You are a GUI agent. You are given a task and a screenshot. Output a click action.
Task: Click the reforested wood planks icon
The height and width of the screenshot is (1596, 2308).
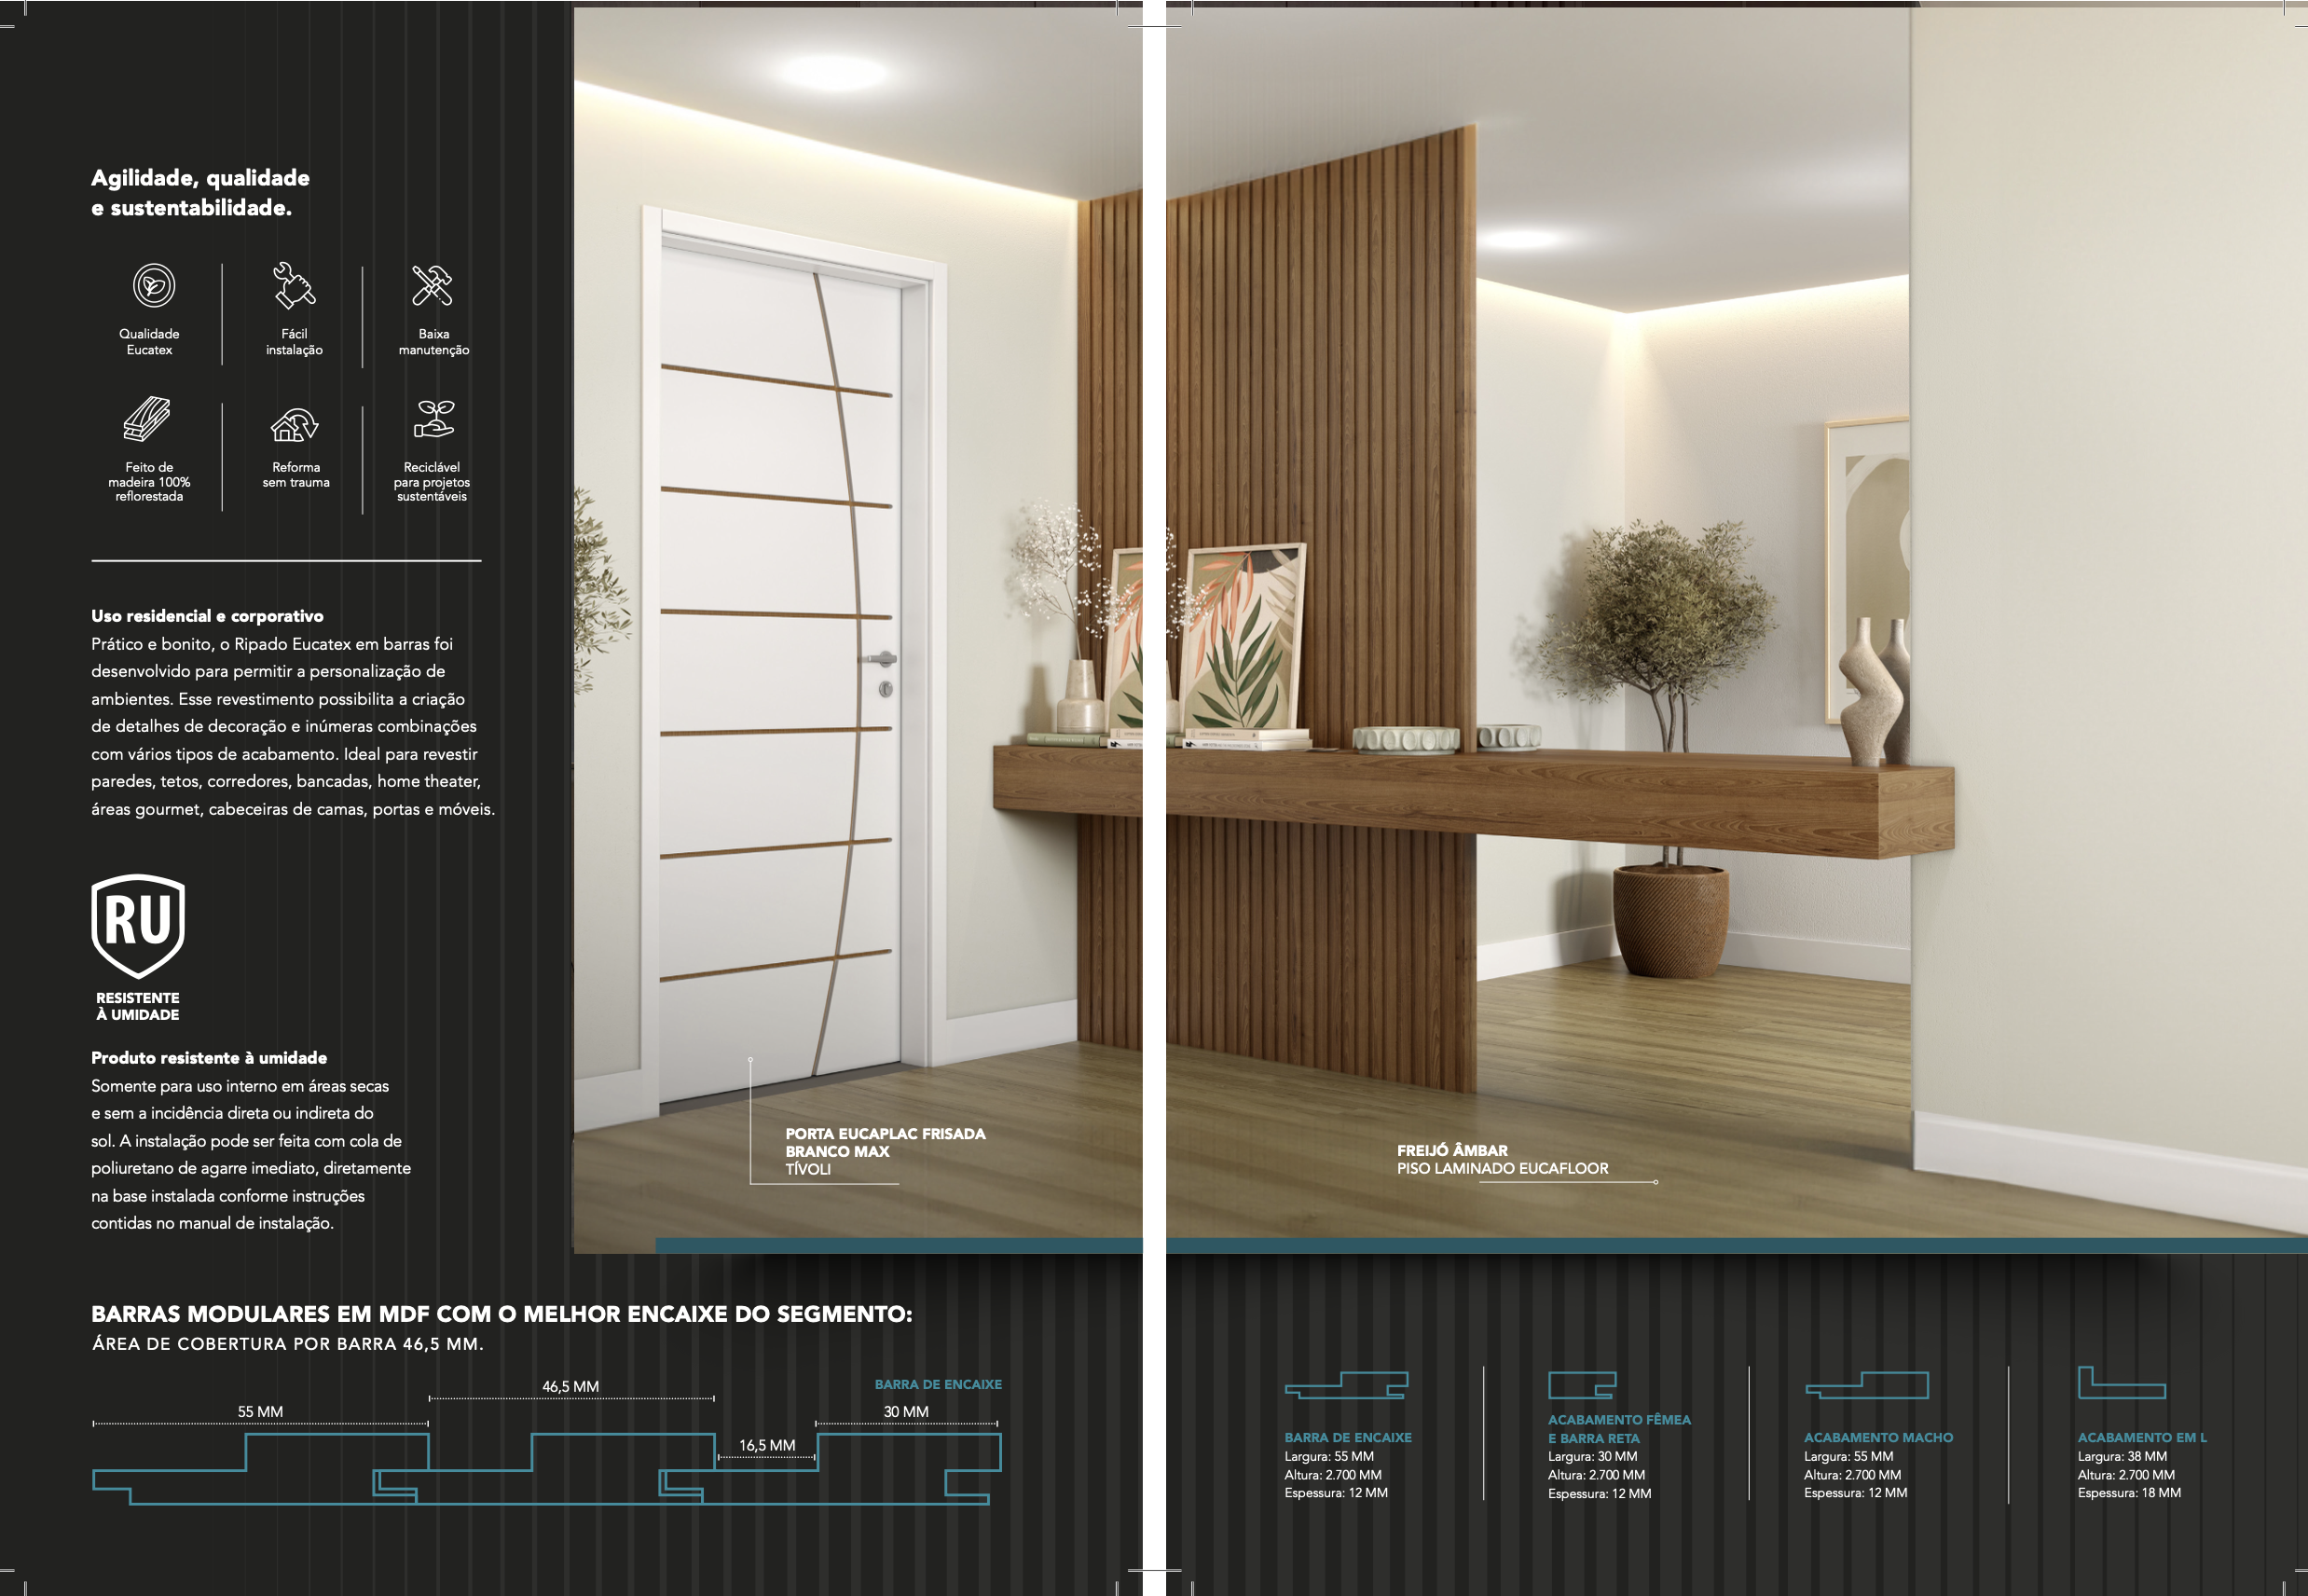click(147, 419)
